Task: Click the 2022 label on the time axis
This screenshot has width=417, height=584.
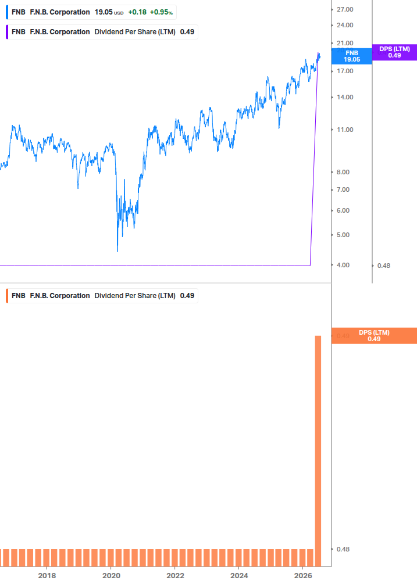Action: click(176, 576)
